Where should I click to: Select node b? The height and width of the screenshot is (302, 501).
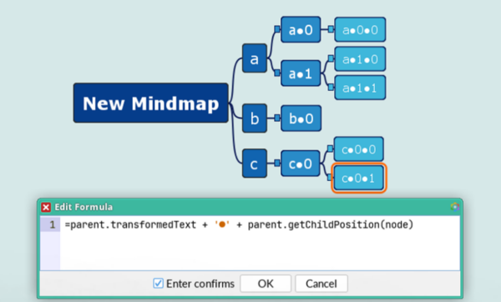pyautogui.click(x=255, y=118)
